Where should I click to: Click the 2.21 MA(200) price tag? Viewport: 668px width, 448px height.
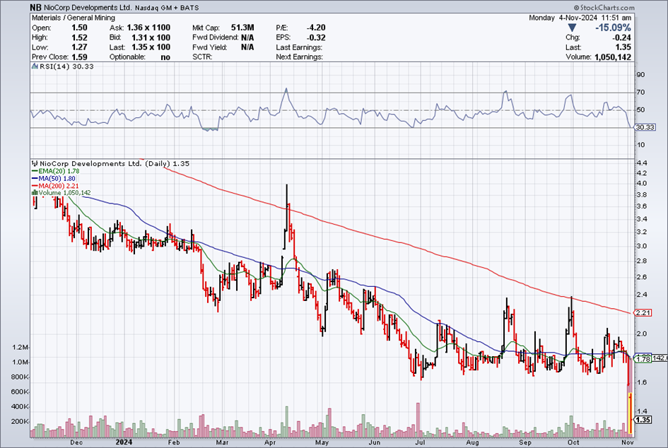643,313
